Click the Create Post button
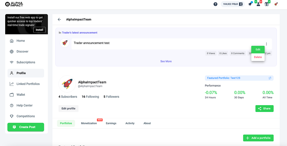This screenshot has height=146, width=287. click(x=26, y=127)
